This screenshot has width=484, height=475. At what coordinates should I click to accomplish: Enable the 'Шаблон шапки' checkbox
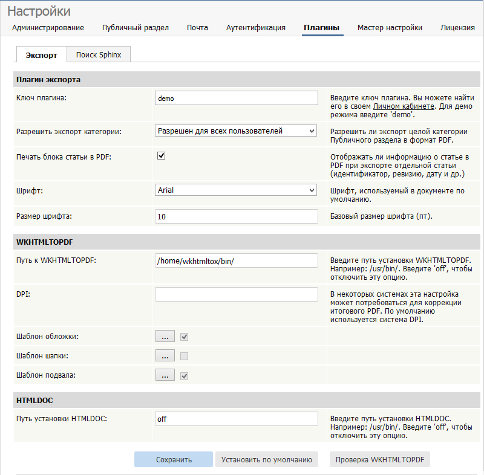(185, 357)
